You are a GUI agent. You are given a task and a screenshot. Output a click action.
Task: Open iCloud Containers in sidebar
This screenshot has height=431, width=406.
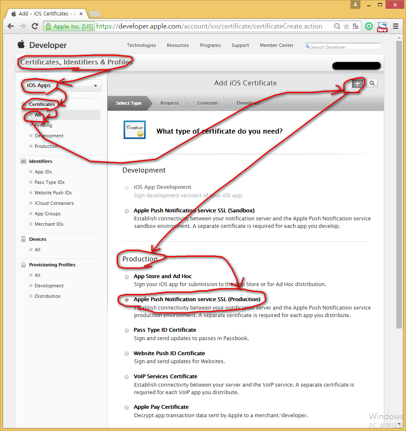coord(54,203)
